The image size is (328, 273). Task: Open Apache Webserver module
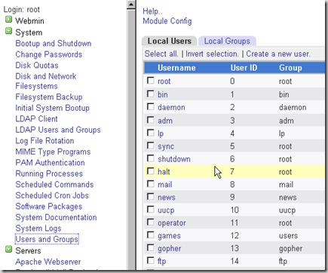(48, 262)
